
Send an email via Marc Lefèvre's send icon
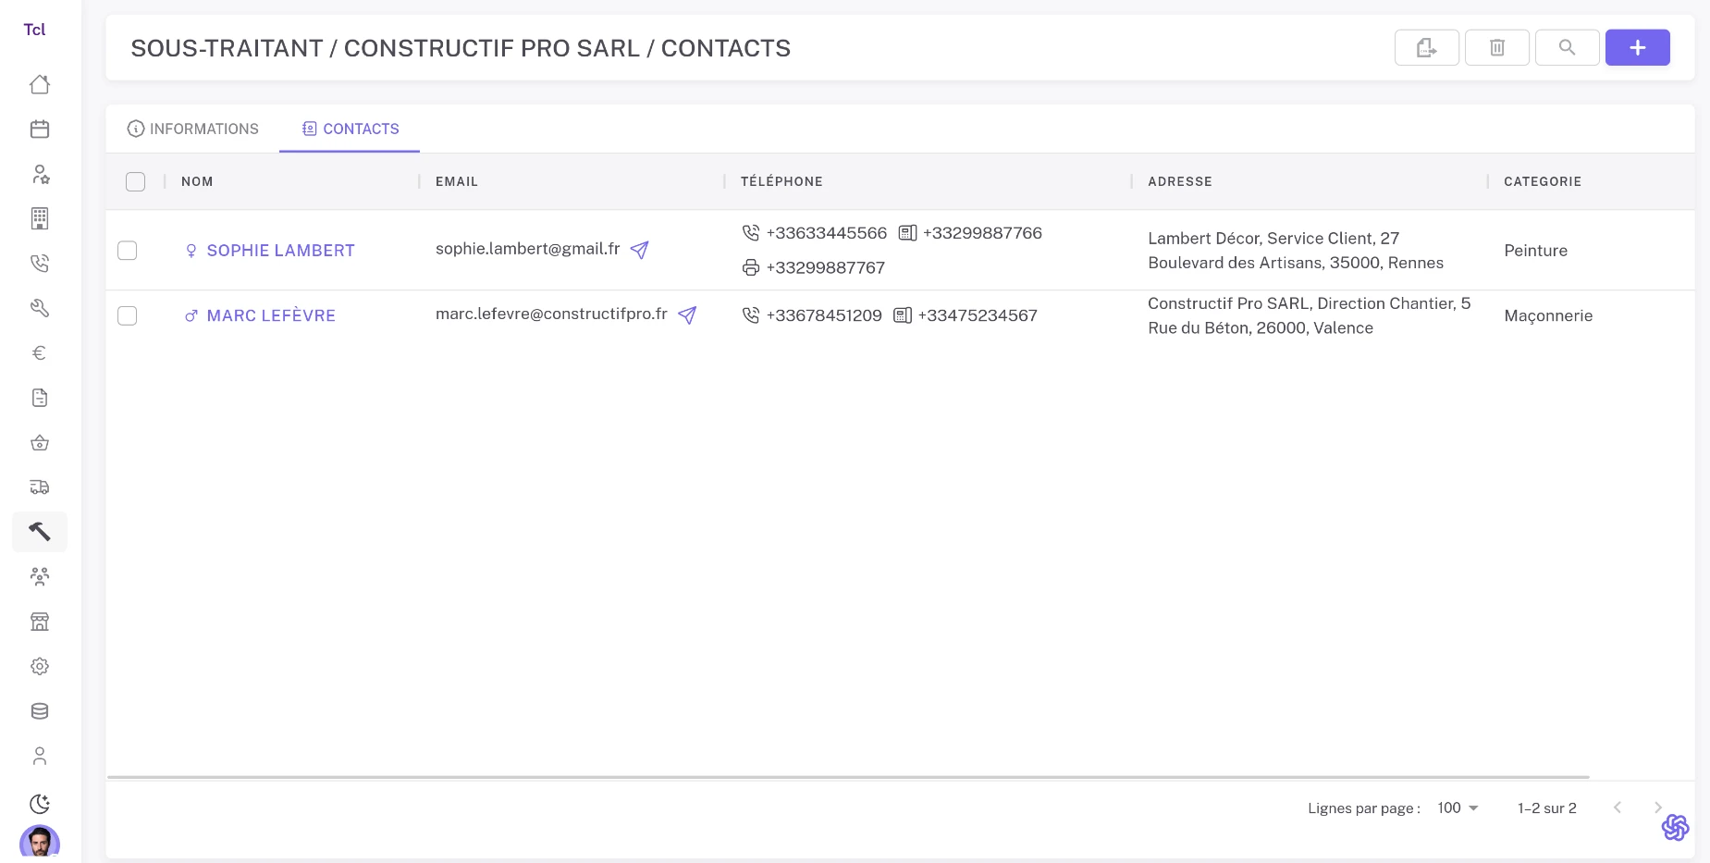pyautogui.click(x=686, y=315)
